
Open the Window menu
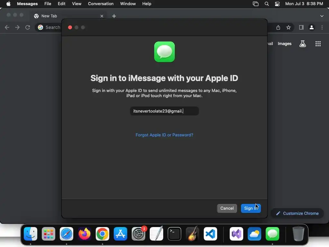128,4
